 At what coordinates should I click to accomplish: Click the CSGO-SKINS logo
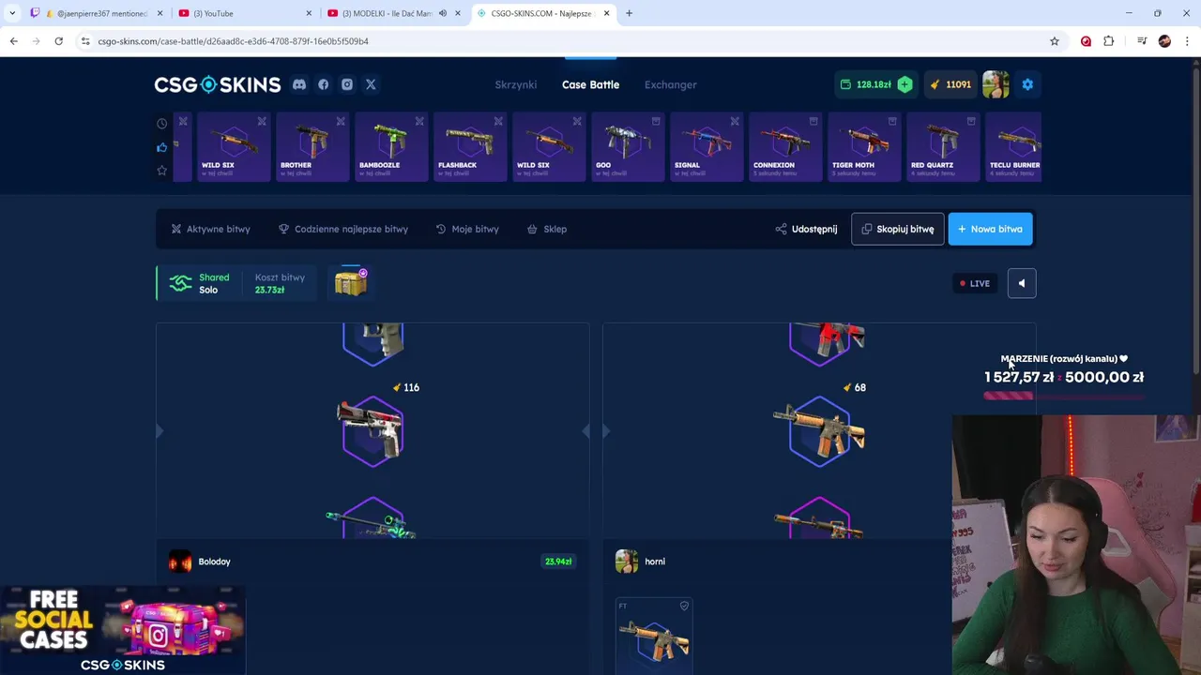tap(218, 84)
